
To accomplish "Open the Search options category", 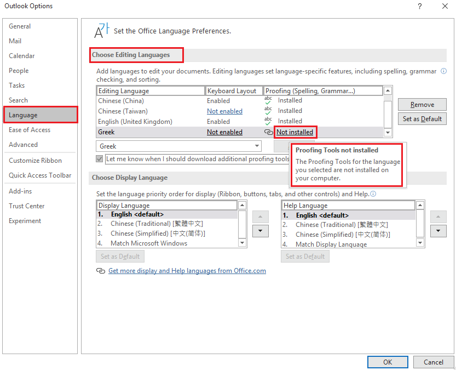I will click(x=18, y=100).
